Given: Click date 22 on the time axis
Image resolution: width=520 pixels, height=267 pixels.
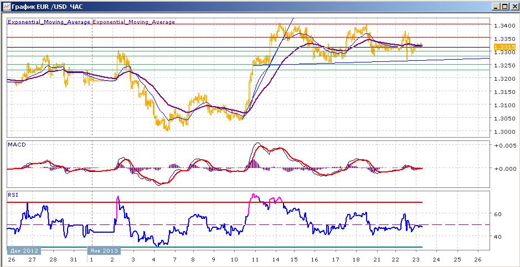Looking at the screenshot, I should coord(395,259).
